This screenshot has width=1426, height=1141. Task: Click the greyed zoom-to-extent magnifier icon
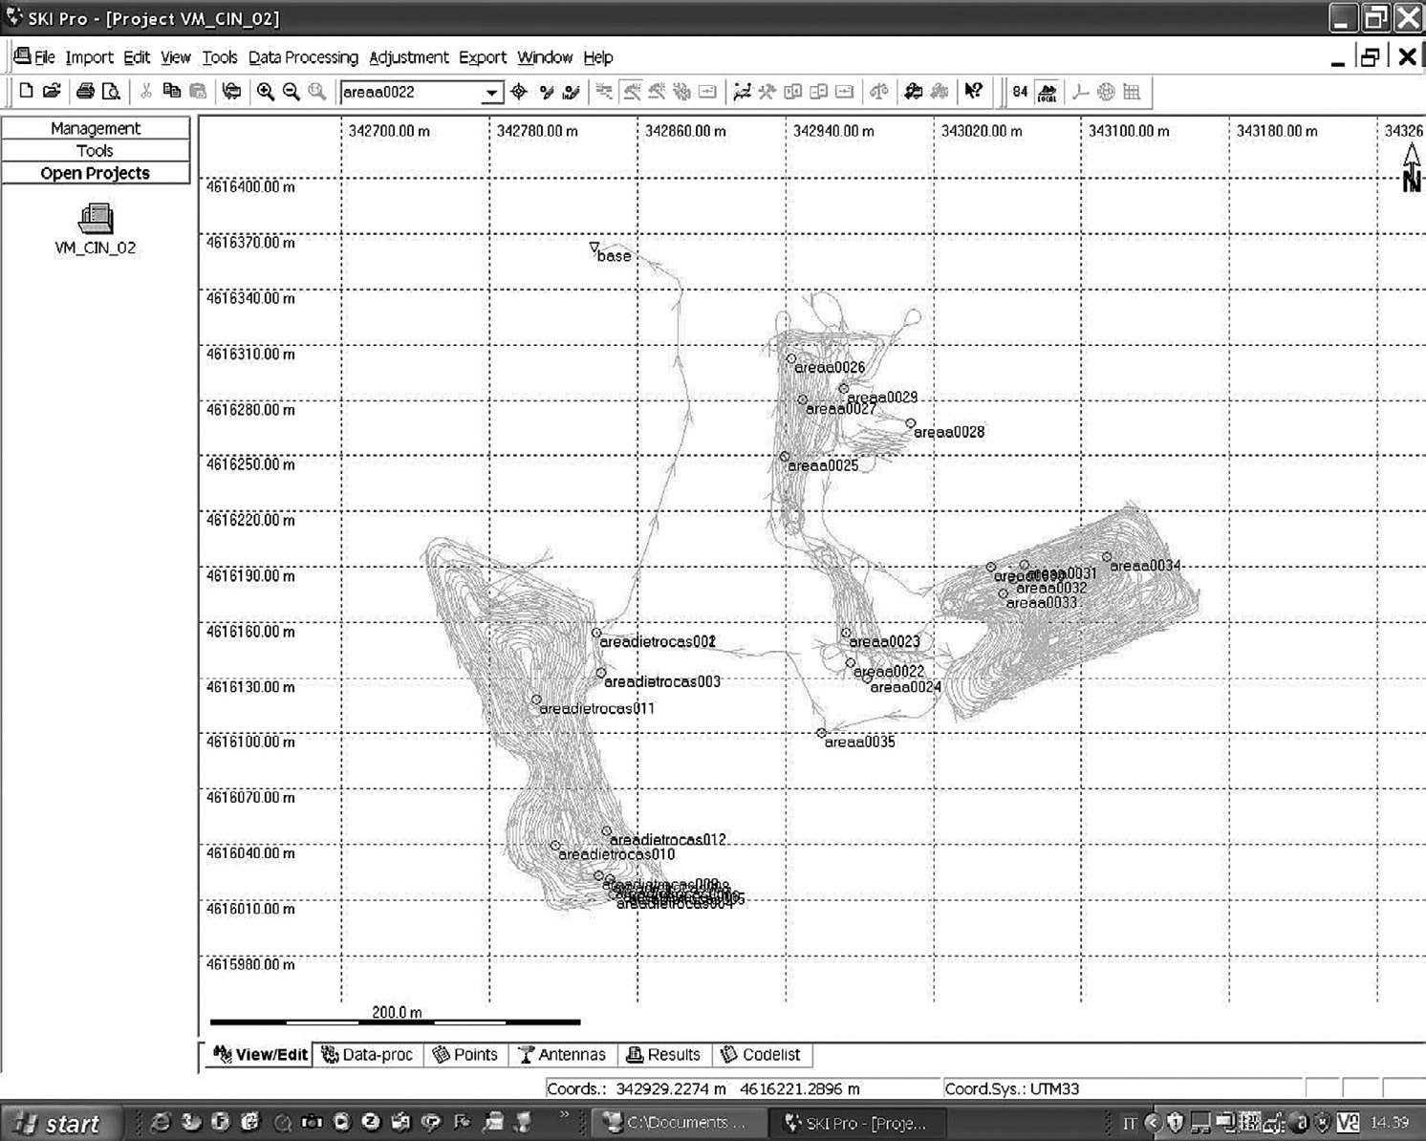[317, 91]
